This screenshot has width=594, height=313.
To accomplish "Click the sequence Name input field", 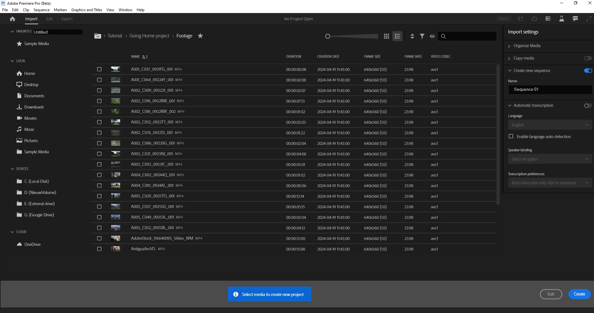I will (550, 90).
